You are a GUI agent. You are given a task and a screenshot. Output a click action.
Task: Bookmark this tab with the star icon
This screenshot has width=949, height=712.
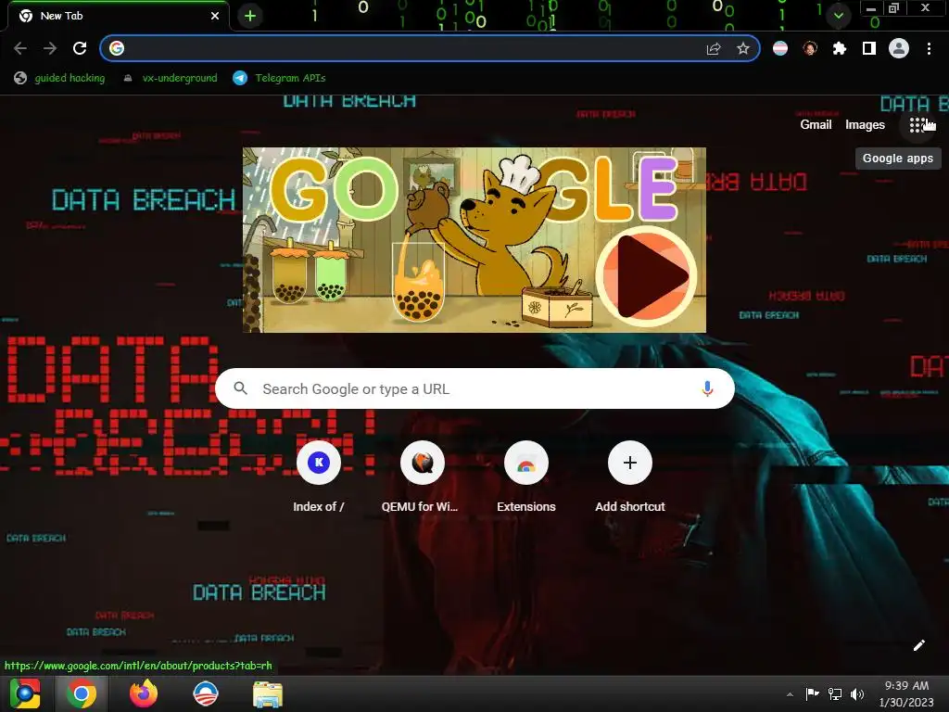point(743,48)
